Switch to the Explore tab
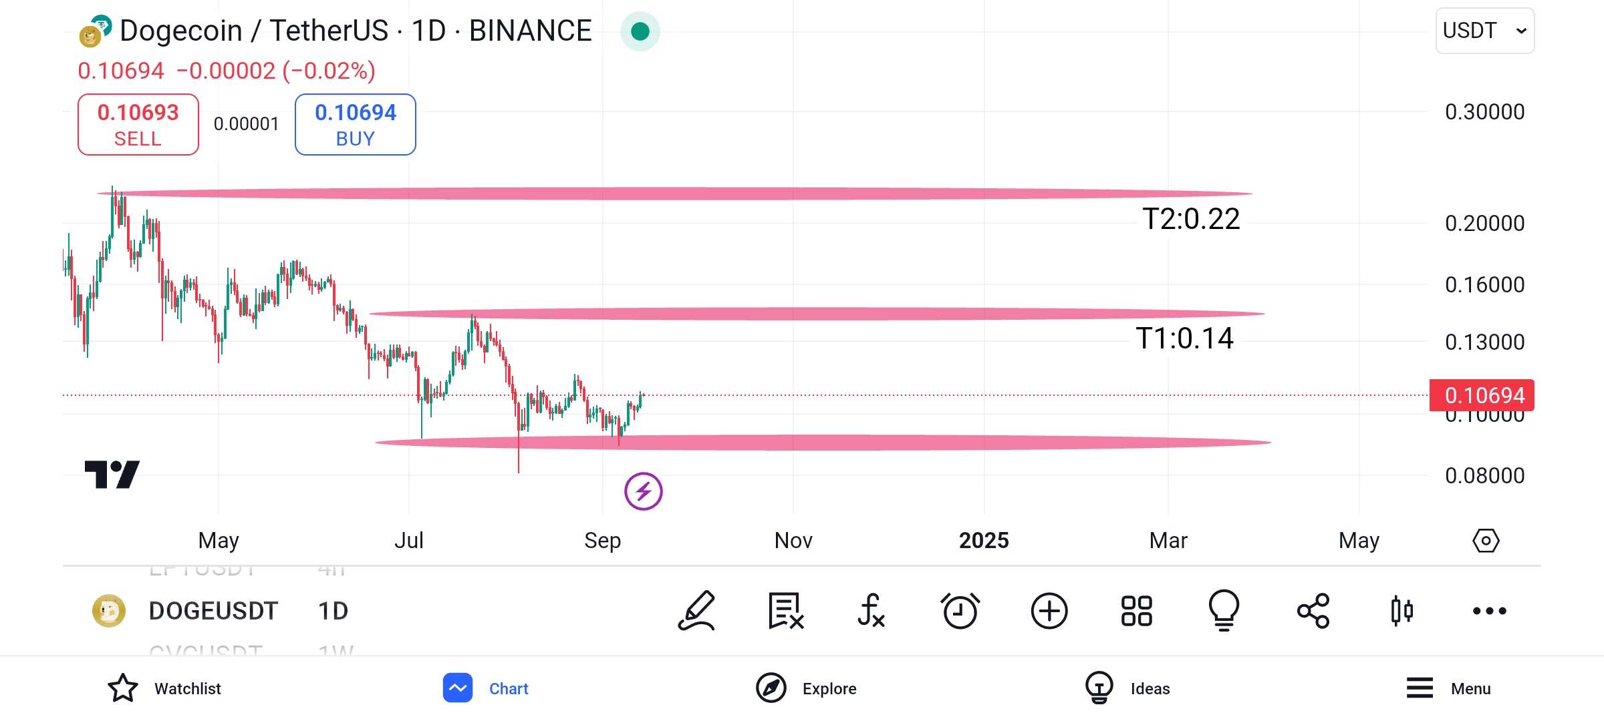The image size is (1604, 721). (806, 688)
